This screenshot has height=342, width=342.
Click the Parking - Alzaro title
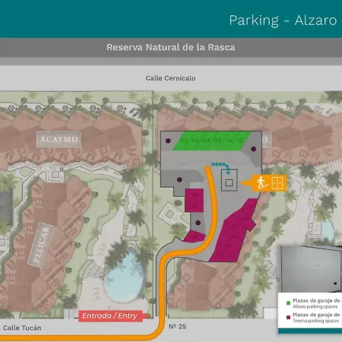tap(283, 21)
